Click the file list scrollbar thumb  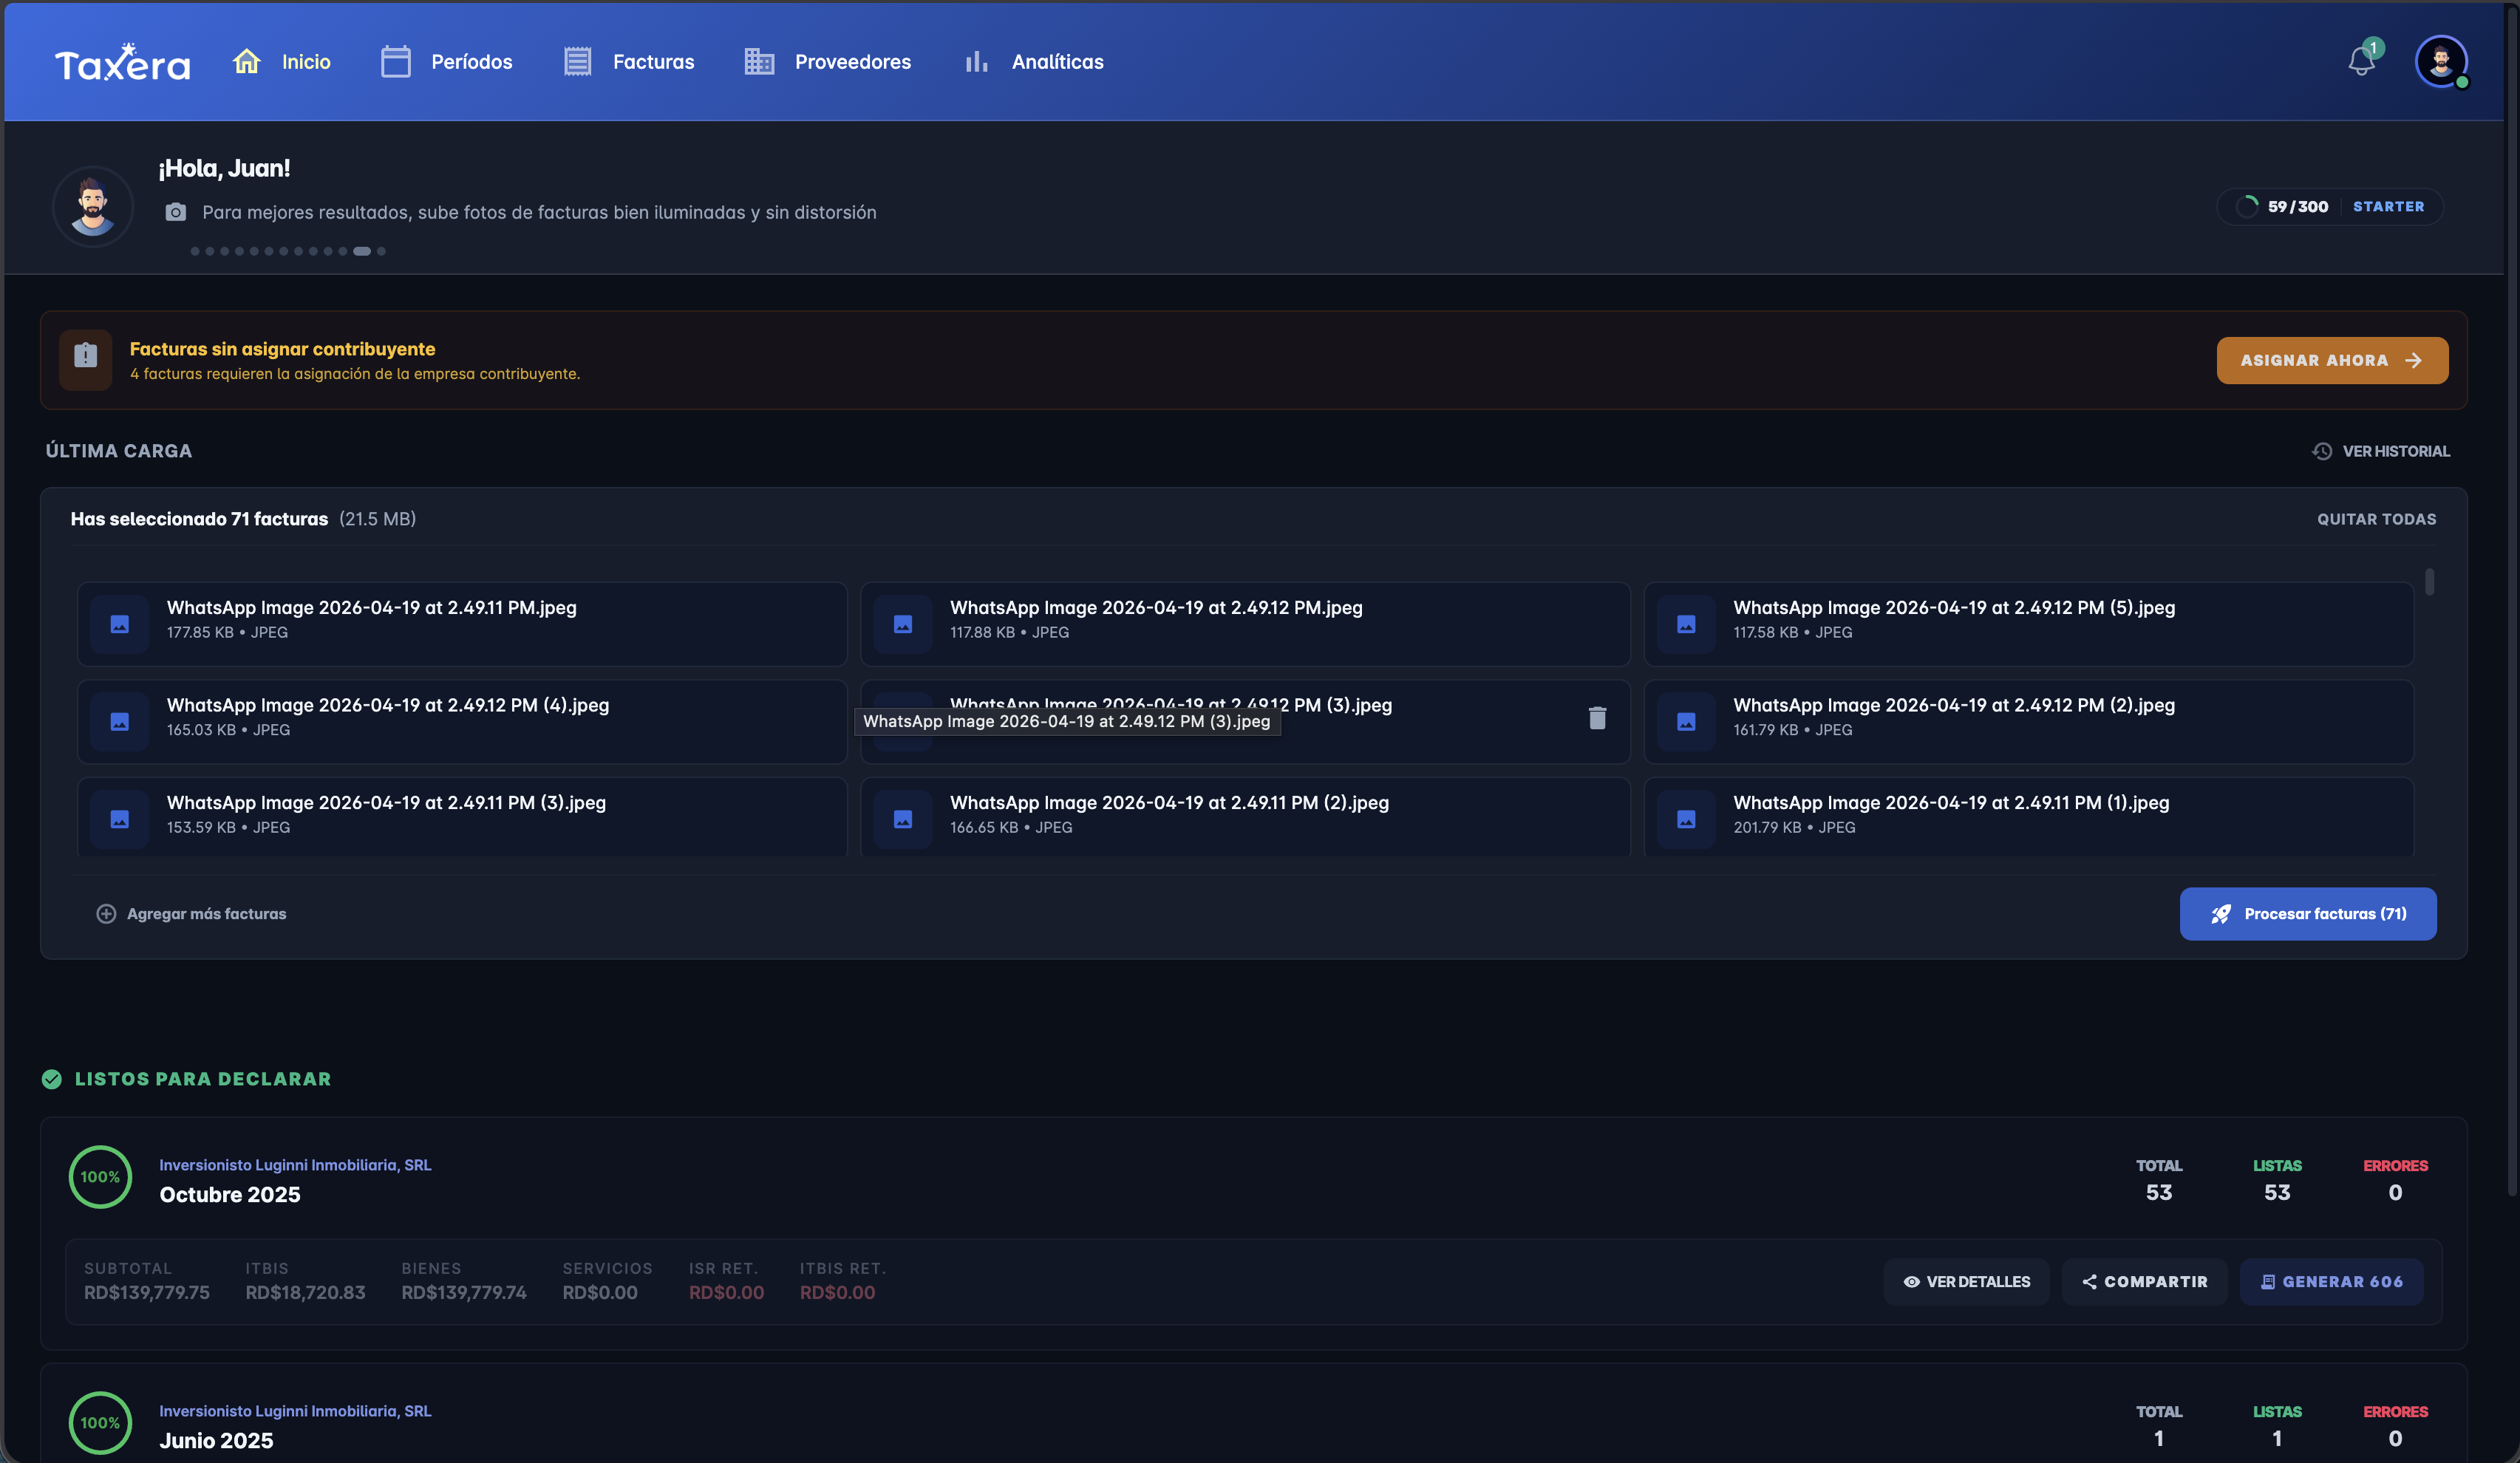[x=2430, y=582]
